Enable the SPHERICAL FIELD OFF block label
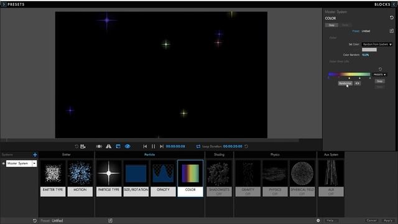398x224 pixels. (302, 192)
